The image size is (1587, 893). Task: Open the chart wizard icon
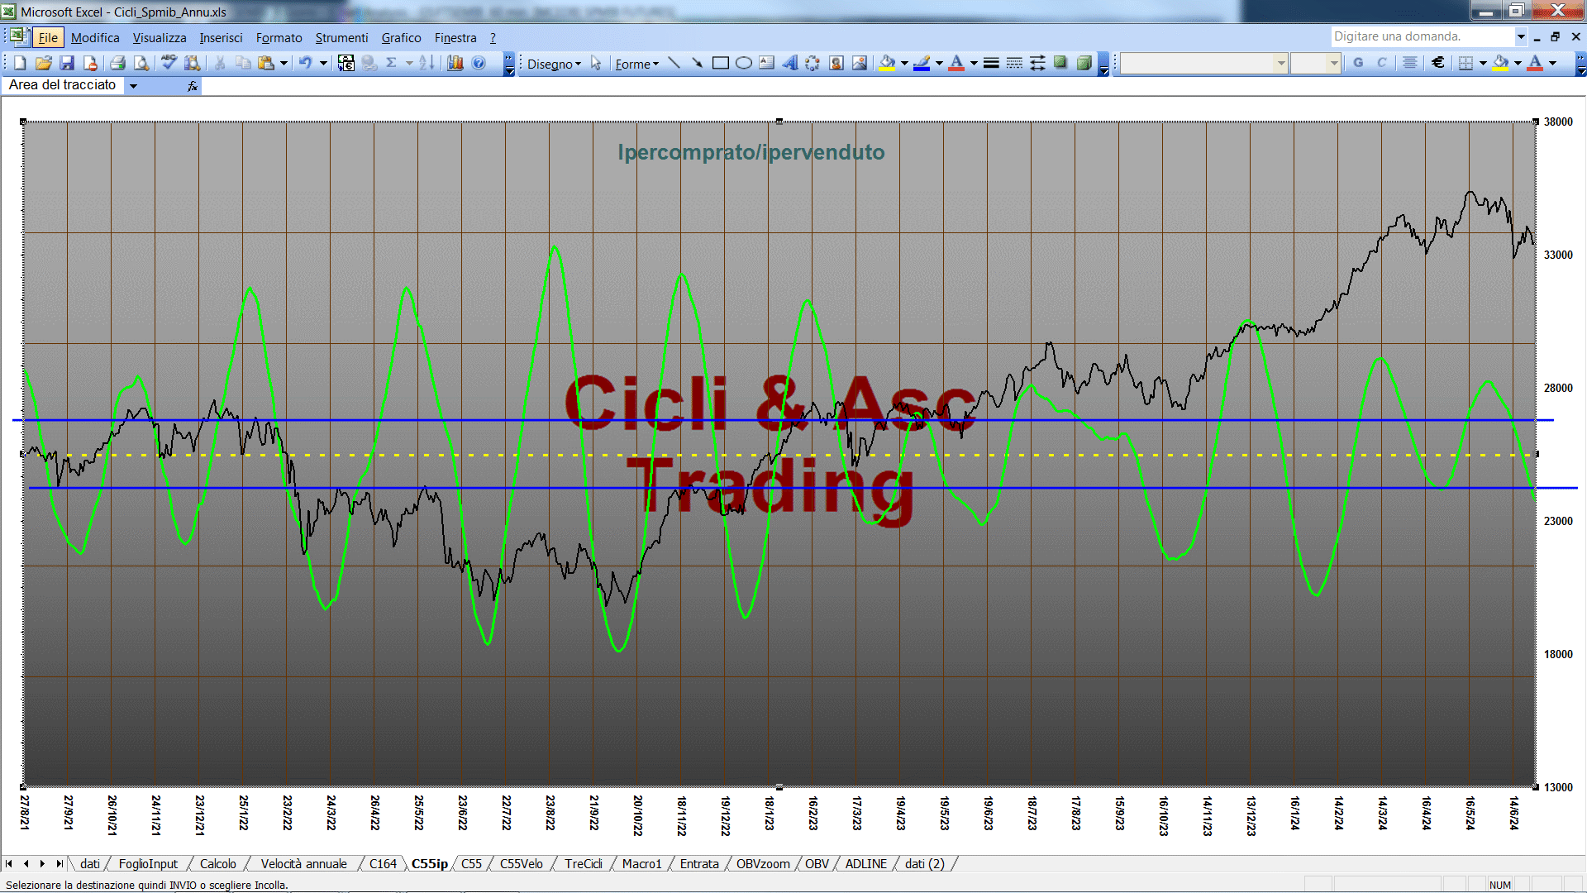pos(455,63)
